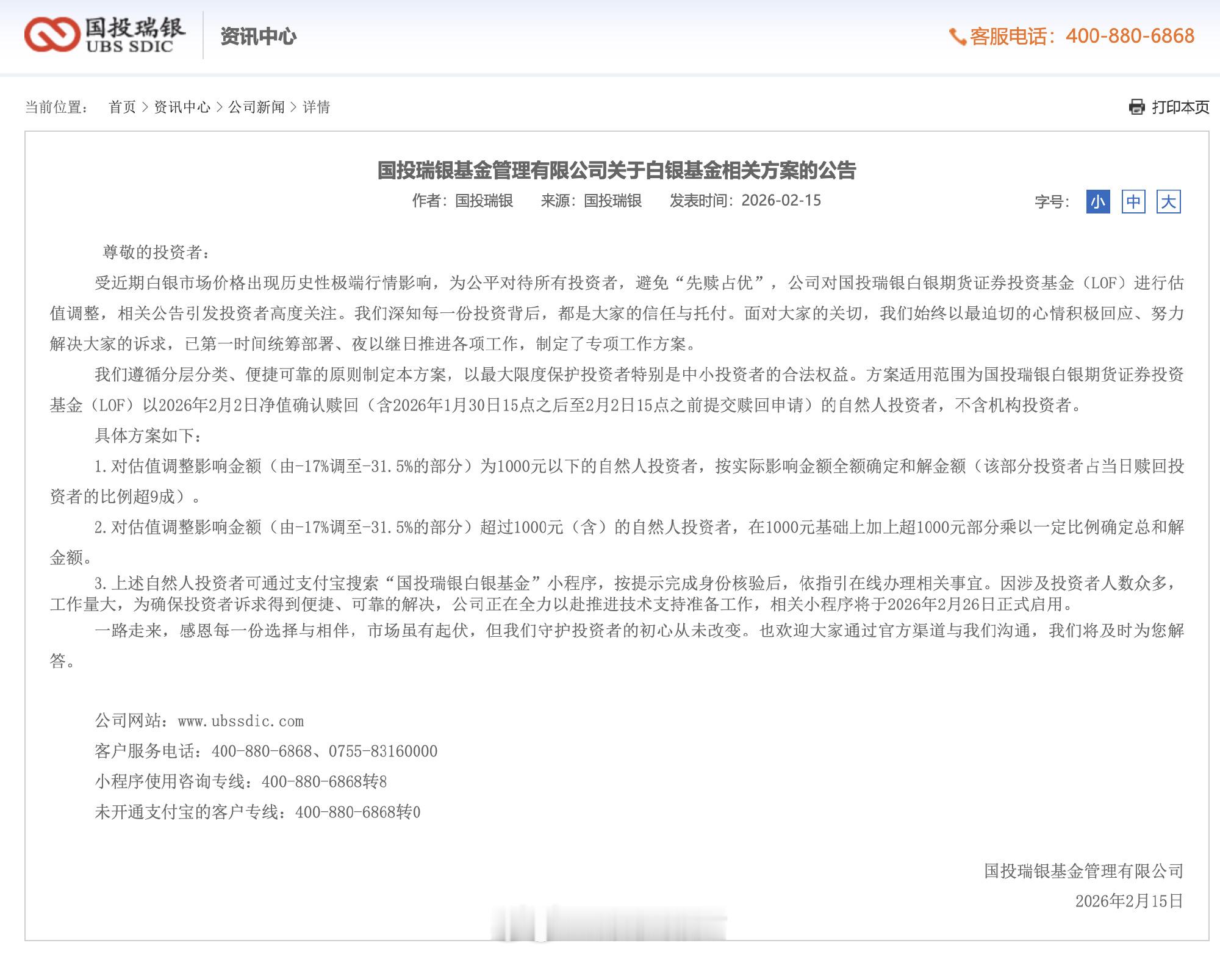The image size is (1220, 954).
Task: Open 公司新闻 breadcrumb link
Action: click(x=256, y=107)
